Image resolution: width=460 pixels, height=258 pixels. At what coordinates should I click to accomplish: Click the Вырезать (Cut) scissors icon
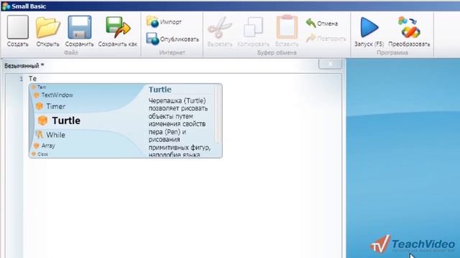(220, 27)
